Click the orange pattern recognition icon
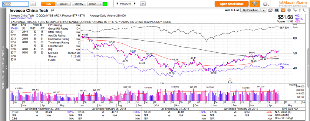This screenshot has height=121, width=310. pyautogui.click(x=283, y=10)
